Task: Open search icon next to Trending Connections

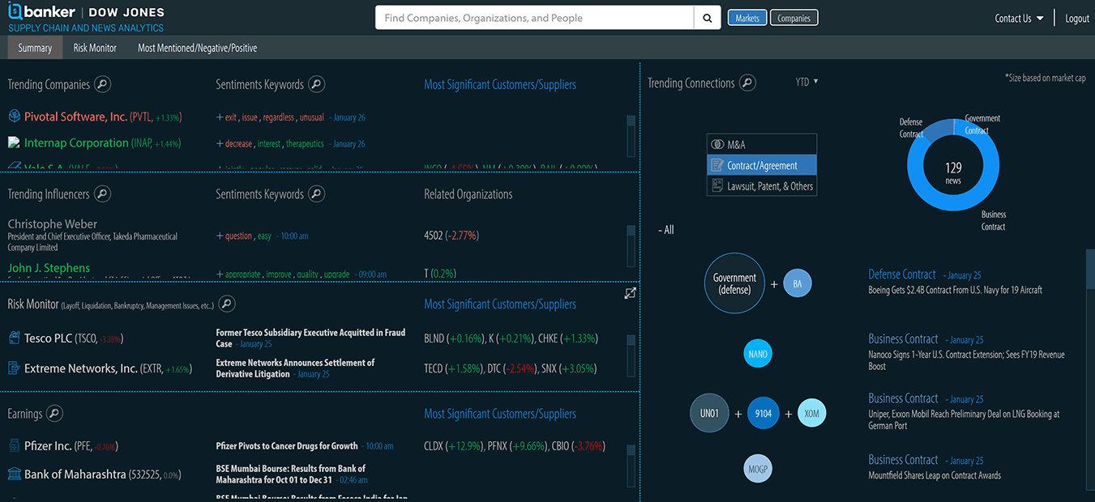Action: [747, 83]
